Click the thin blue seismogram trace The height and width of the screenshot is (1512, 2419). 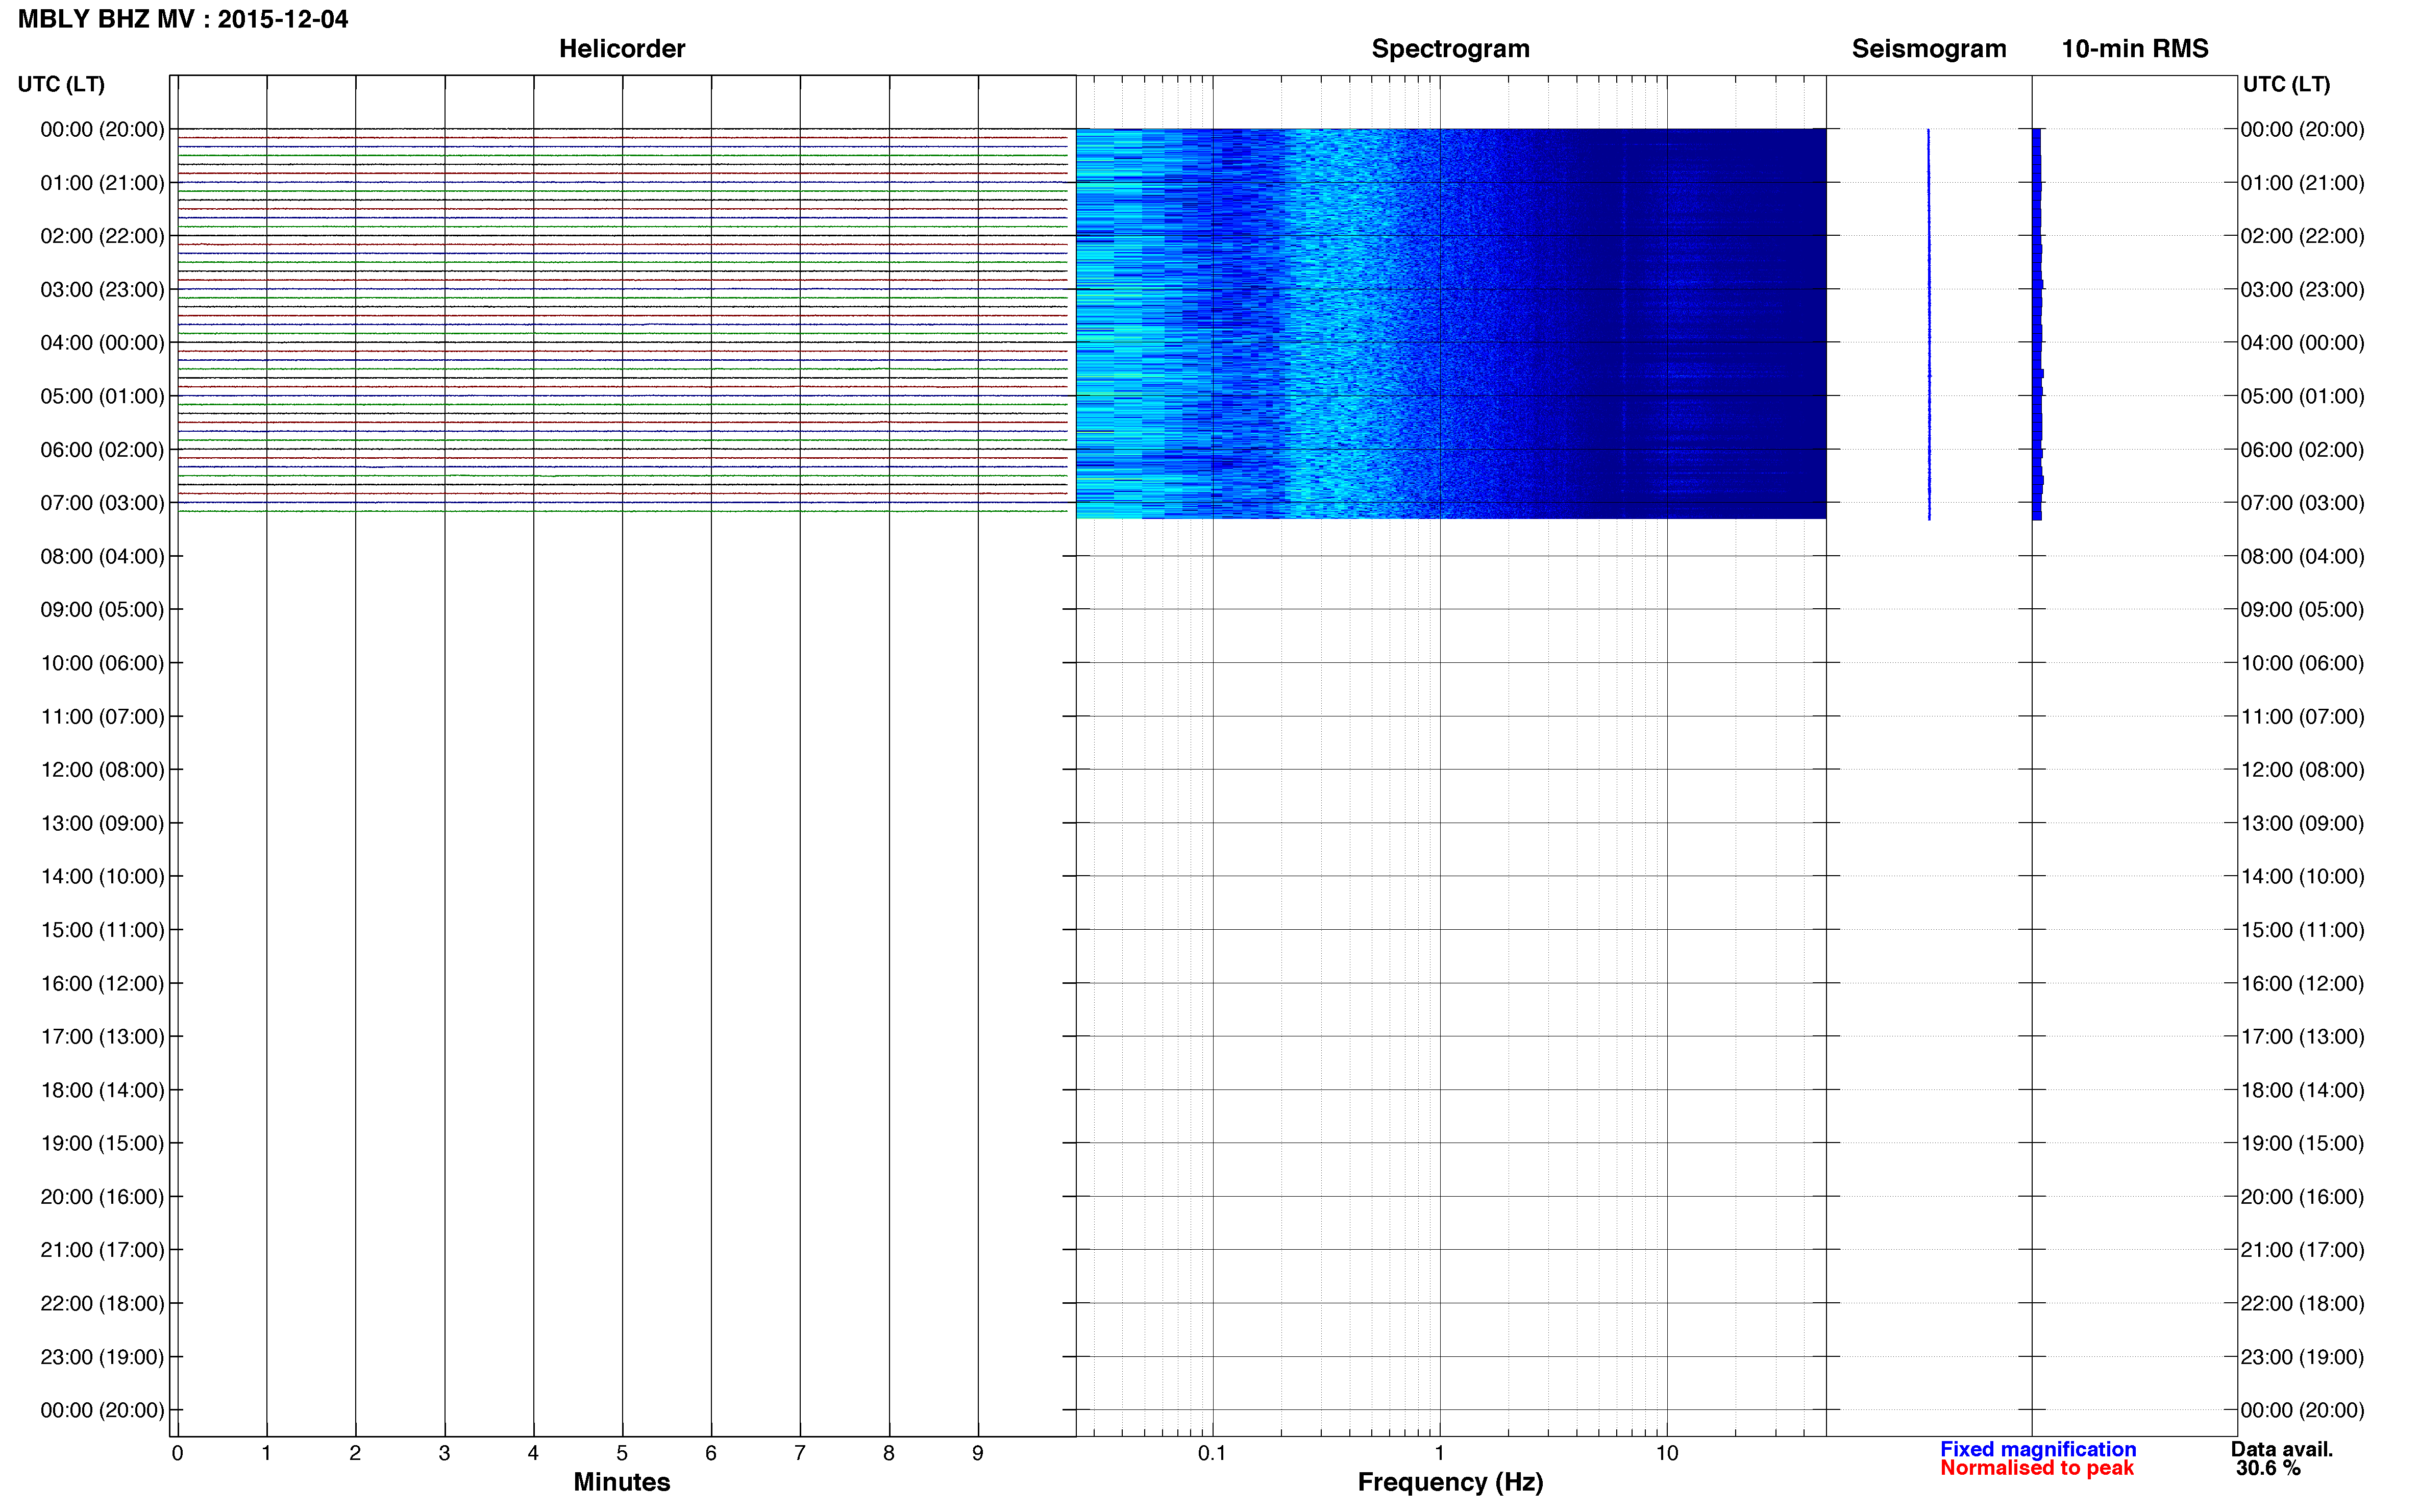(1928, 324)
